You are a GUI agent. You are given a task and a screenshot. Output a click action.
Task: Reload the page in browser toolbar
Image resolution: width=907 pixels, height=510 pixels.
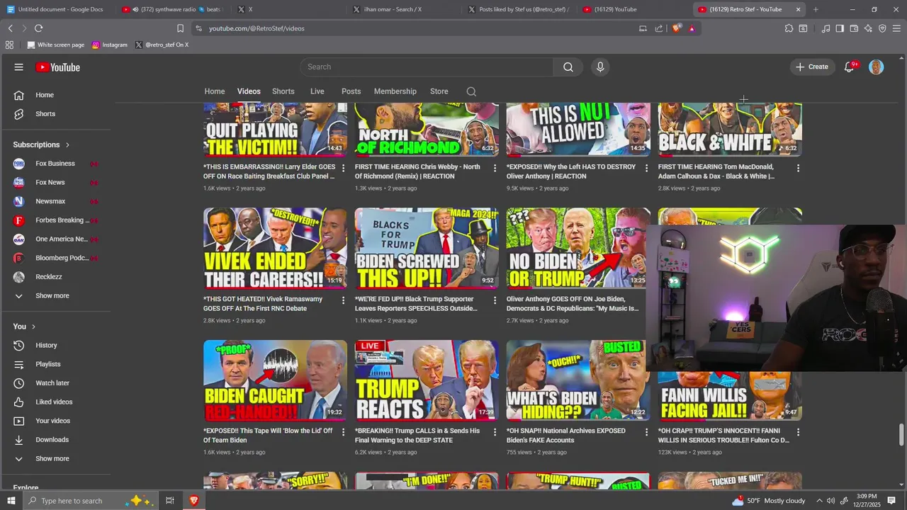(x=38, y=28)
